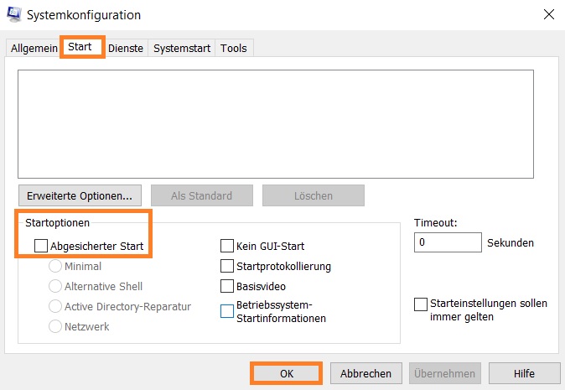
Task: Open Hilfe for this dialog
Action: pos(524,373)
